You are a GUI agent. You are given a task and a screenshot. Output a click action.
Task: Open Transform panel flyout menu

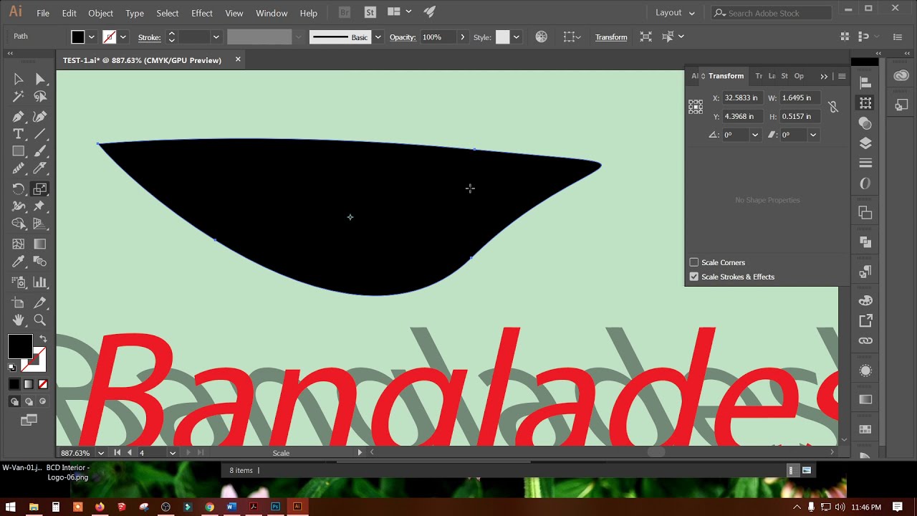[842, 76]
